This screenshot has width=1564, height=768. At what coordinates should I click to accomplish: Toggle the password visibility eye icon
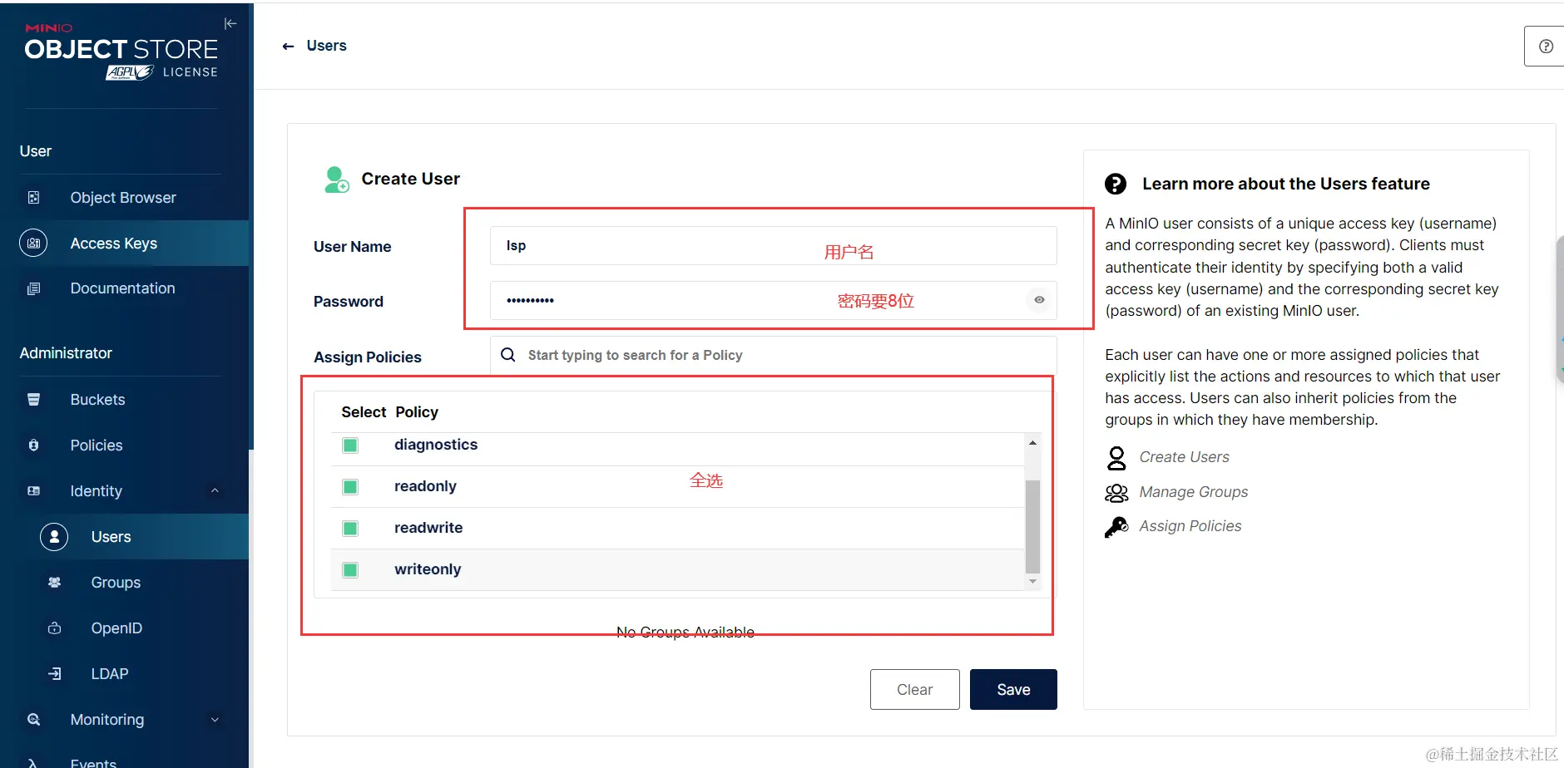pos(1039,300)
